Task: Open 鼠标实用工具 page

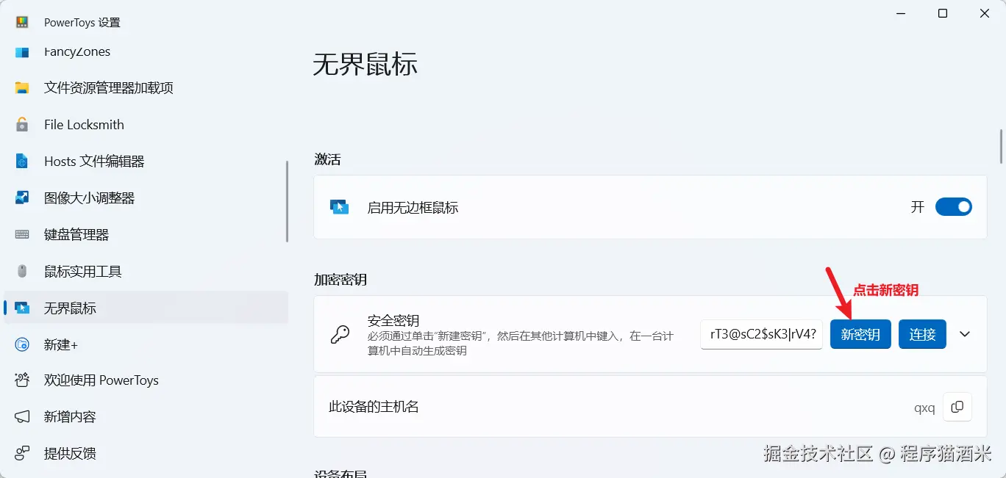Action: coord(146,272)
